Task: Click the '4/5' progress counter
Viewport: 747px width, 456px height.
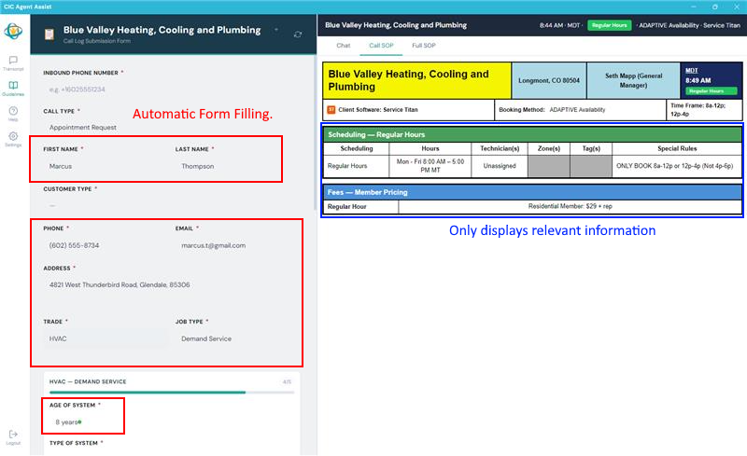Action: pos(287,381)
